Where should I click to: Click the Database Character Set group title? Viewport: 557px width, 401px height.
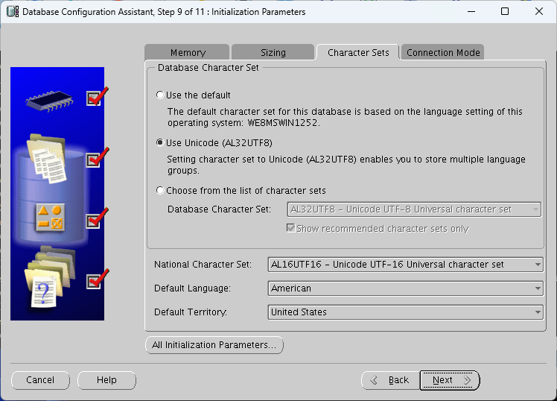(x=209, y=68)
